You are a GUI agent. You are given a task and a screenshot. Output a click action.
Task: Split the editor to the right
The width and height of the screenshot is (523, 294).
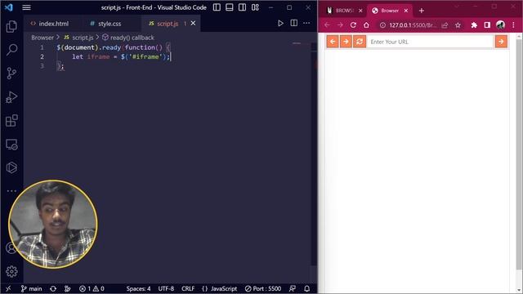pyautogui.click(x=294, y=23)
